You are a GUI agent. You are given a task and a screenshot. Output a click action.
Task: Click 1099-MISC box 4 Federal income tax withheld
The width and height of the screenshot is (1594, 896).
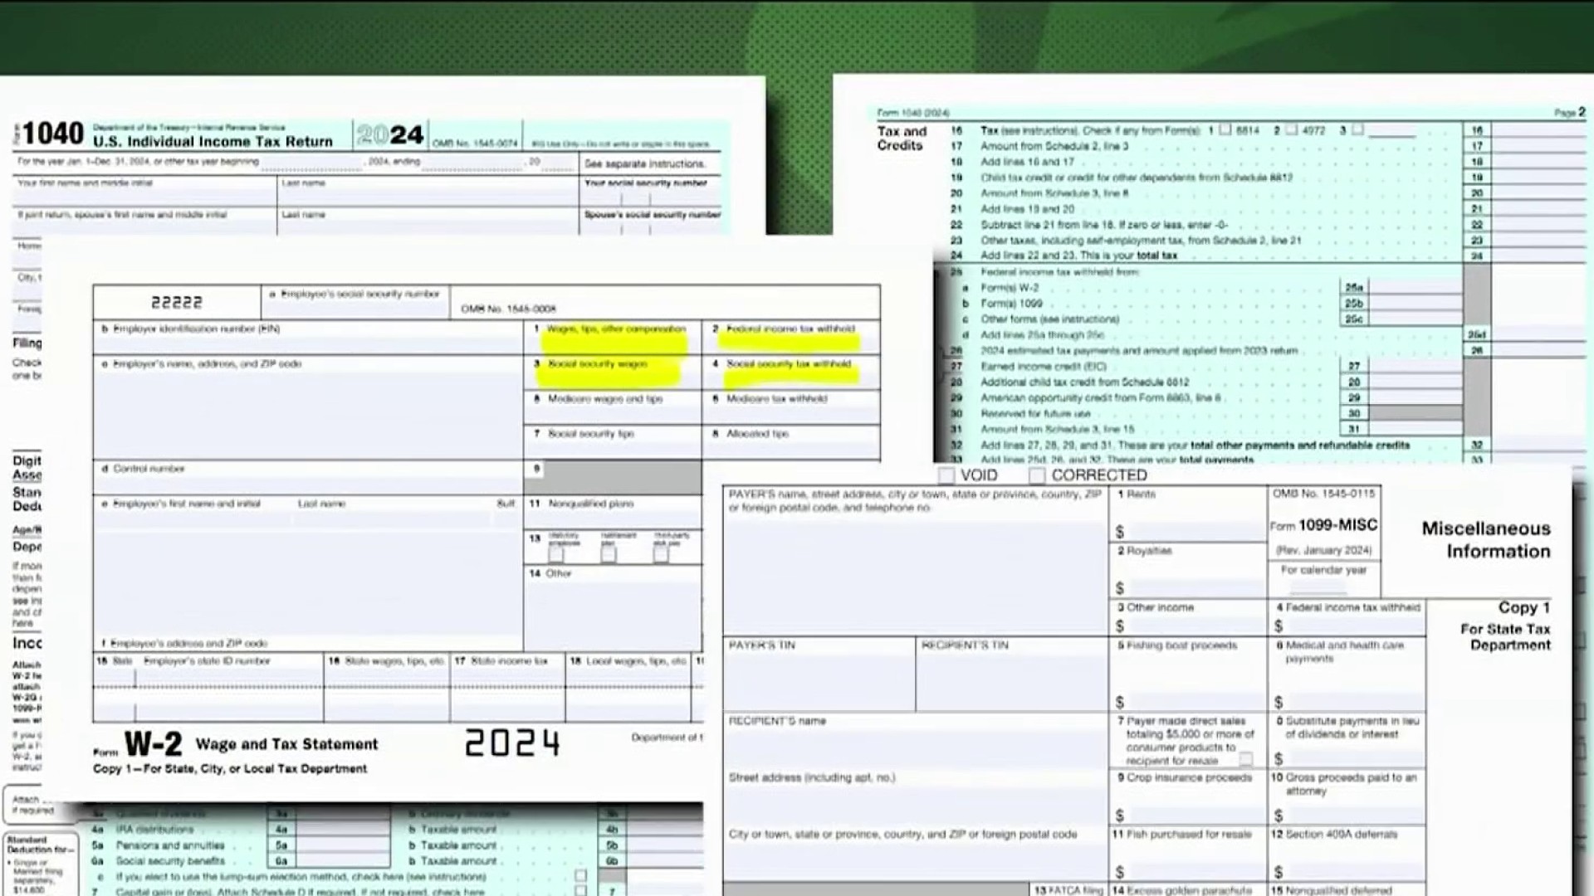[1347, 617]
